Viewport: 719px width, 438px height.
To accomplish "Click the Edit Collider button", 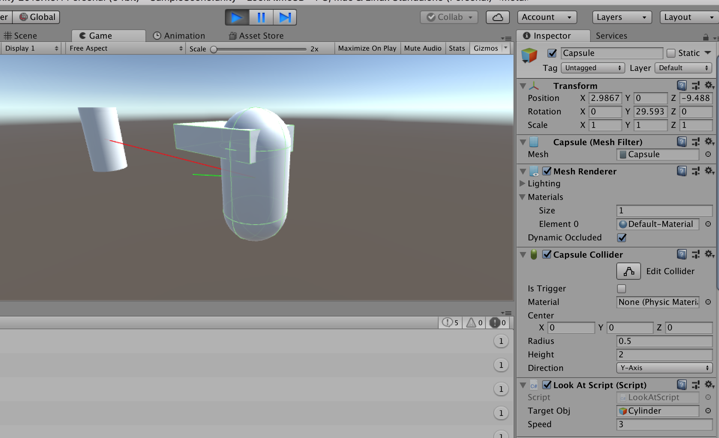I will pyautogui.click(x=629, y=271).
